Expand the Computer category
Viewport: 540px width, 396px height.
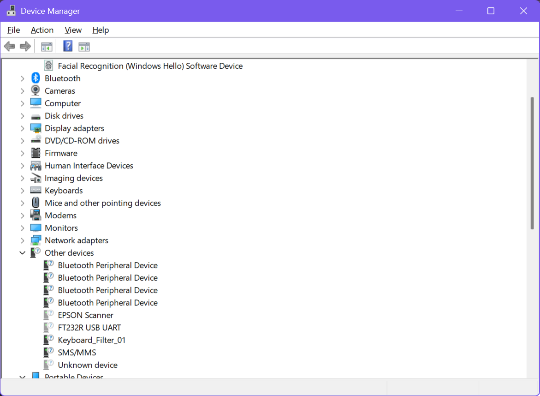click(23, 103)
